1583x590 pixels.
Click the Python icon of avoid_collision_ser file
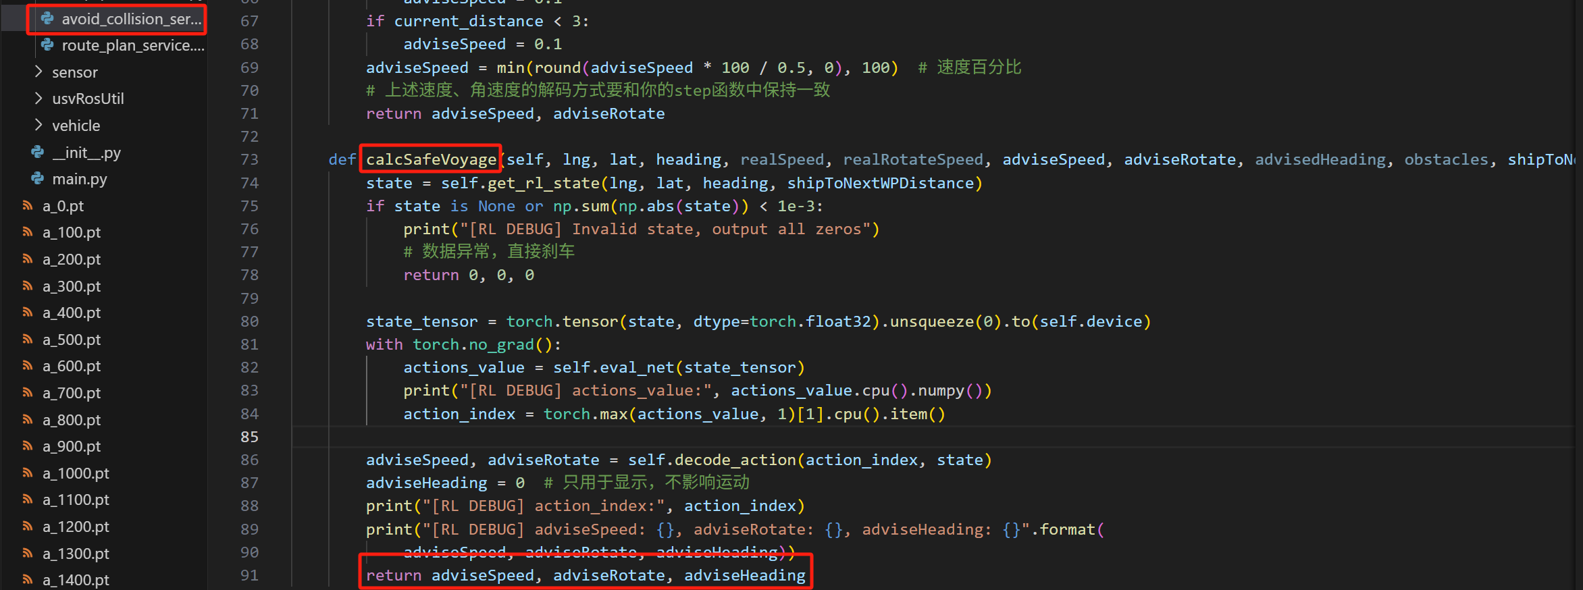(x=47, y=19)
